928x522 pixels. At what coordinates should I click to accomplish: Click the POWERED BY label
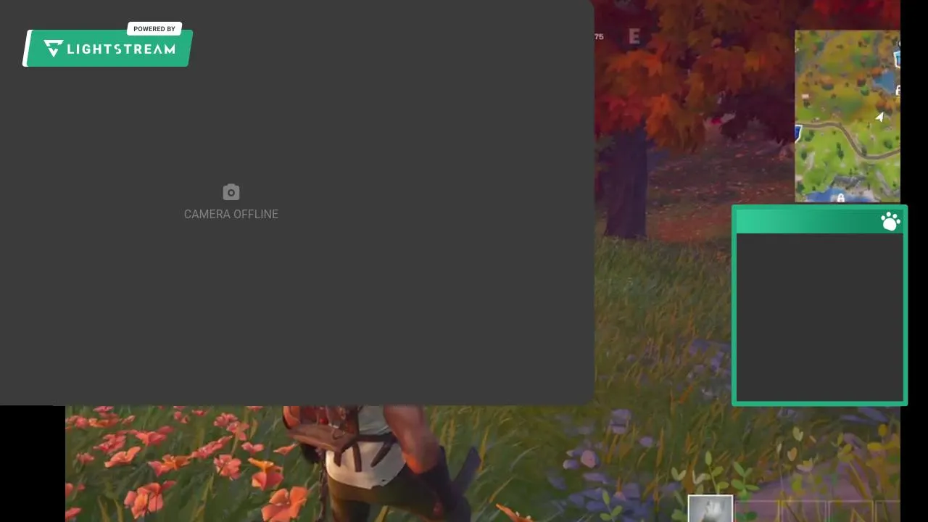154,29
